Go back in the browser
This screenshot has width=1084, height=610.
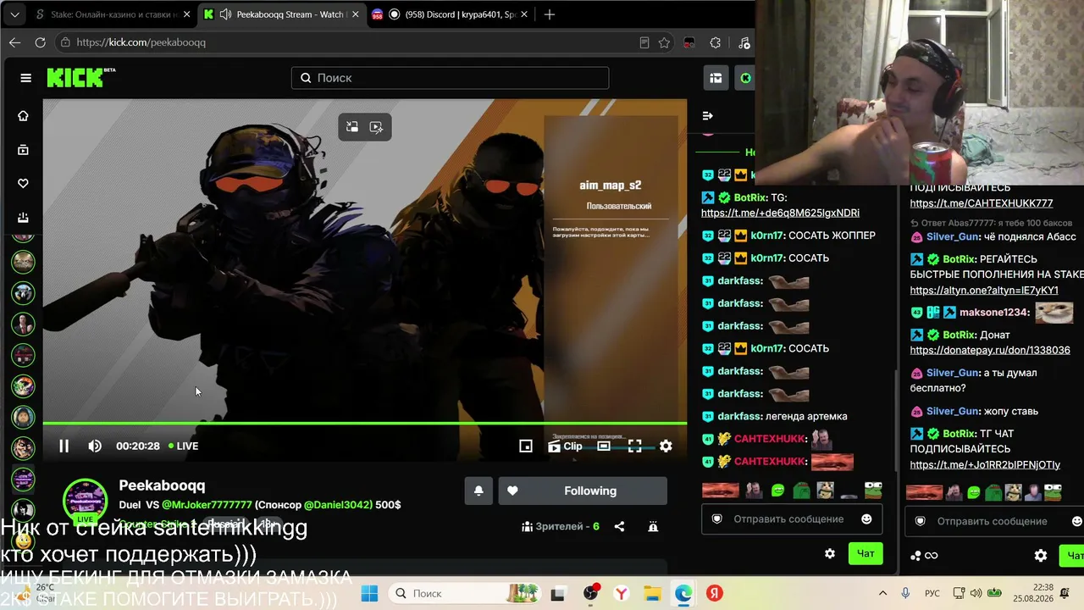14,42
